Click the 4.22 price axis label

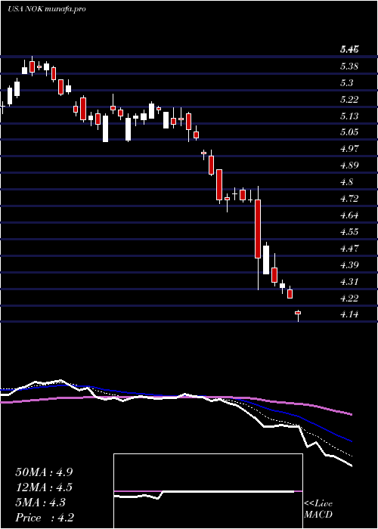pyautogui.click(x=349, y=298)
